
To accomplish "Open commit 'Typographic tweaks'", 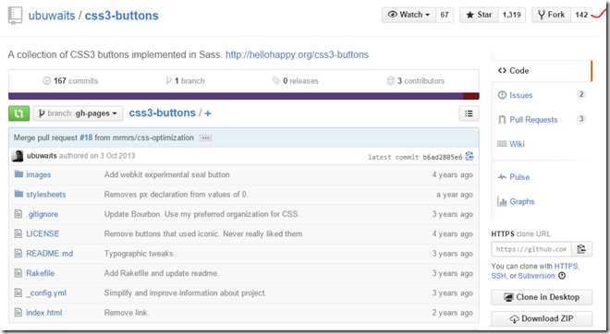I will click(139, 254).
